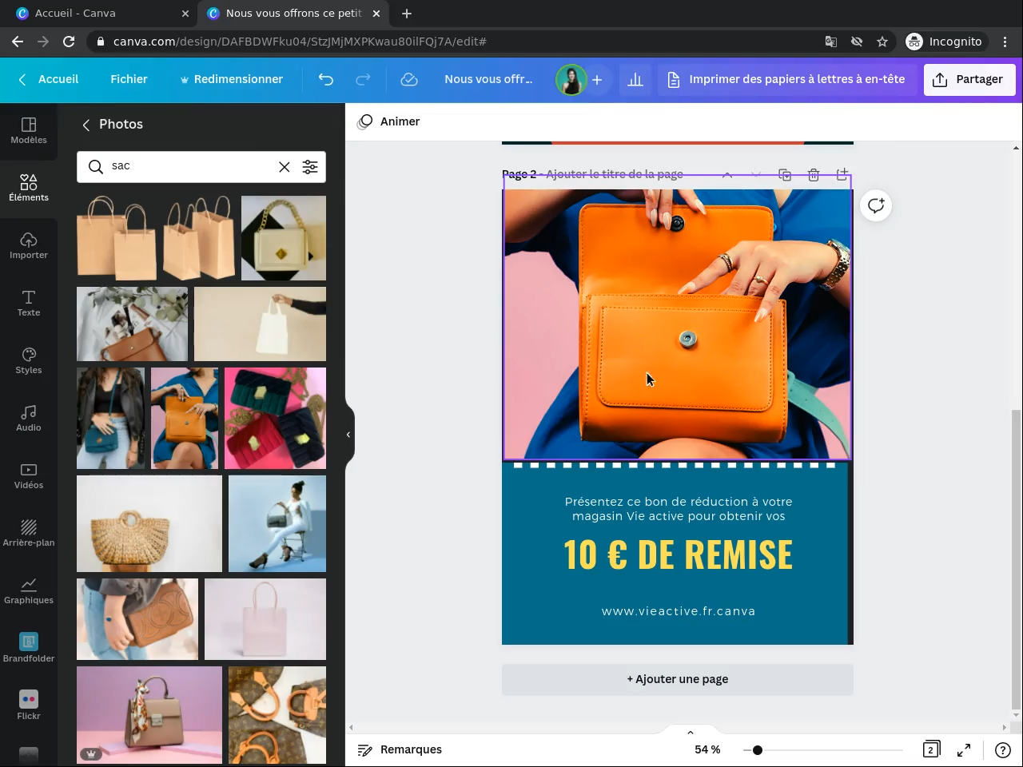Add a new page after page 2
The width and height of the screenshot is (1023, 767).
842,174
